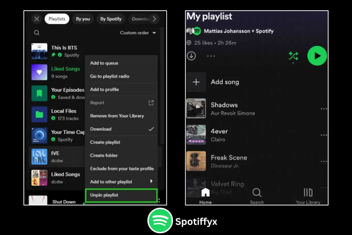The image size is (352, 235).
Task: Expand Add to other playlist submenu
Action: 121,182
